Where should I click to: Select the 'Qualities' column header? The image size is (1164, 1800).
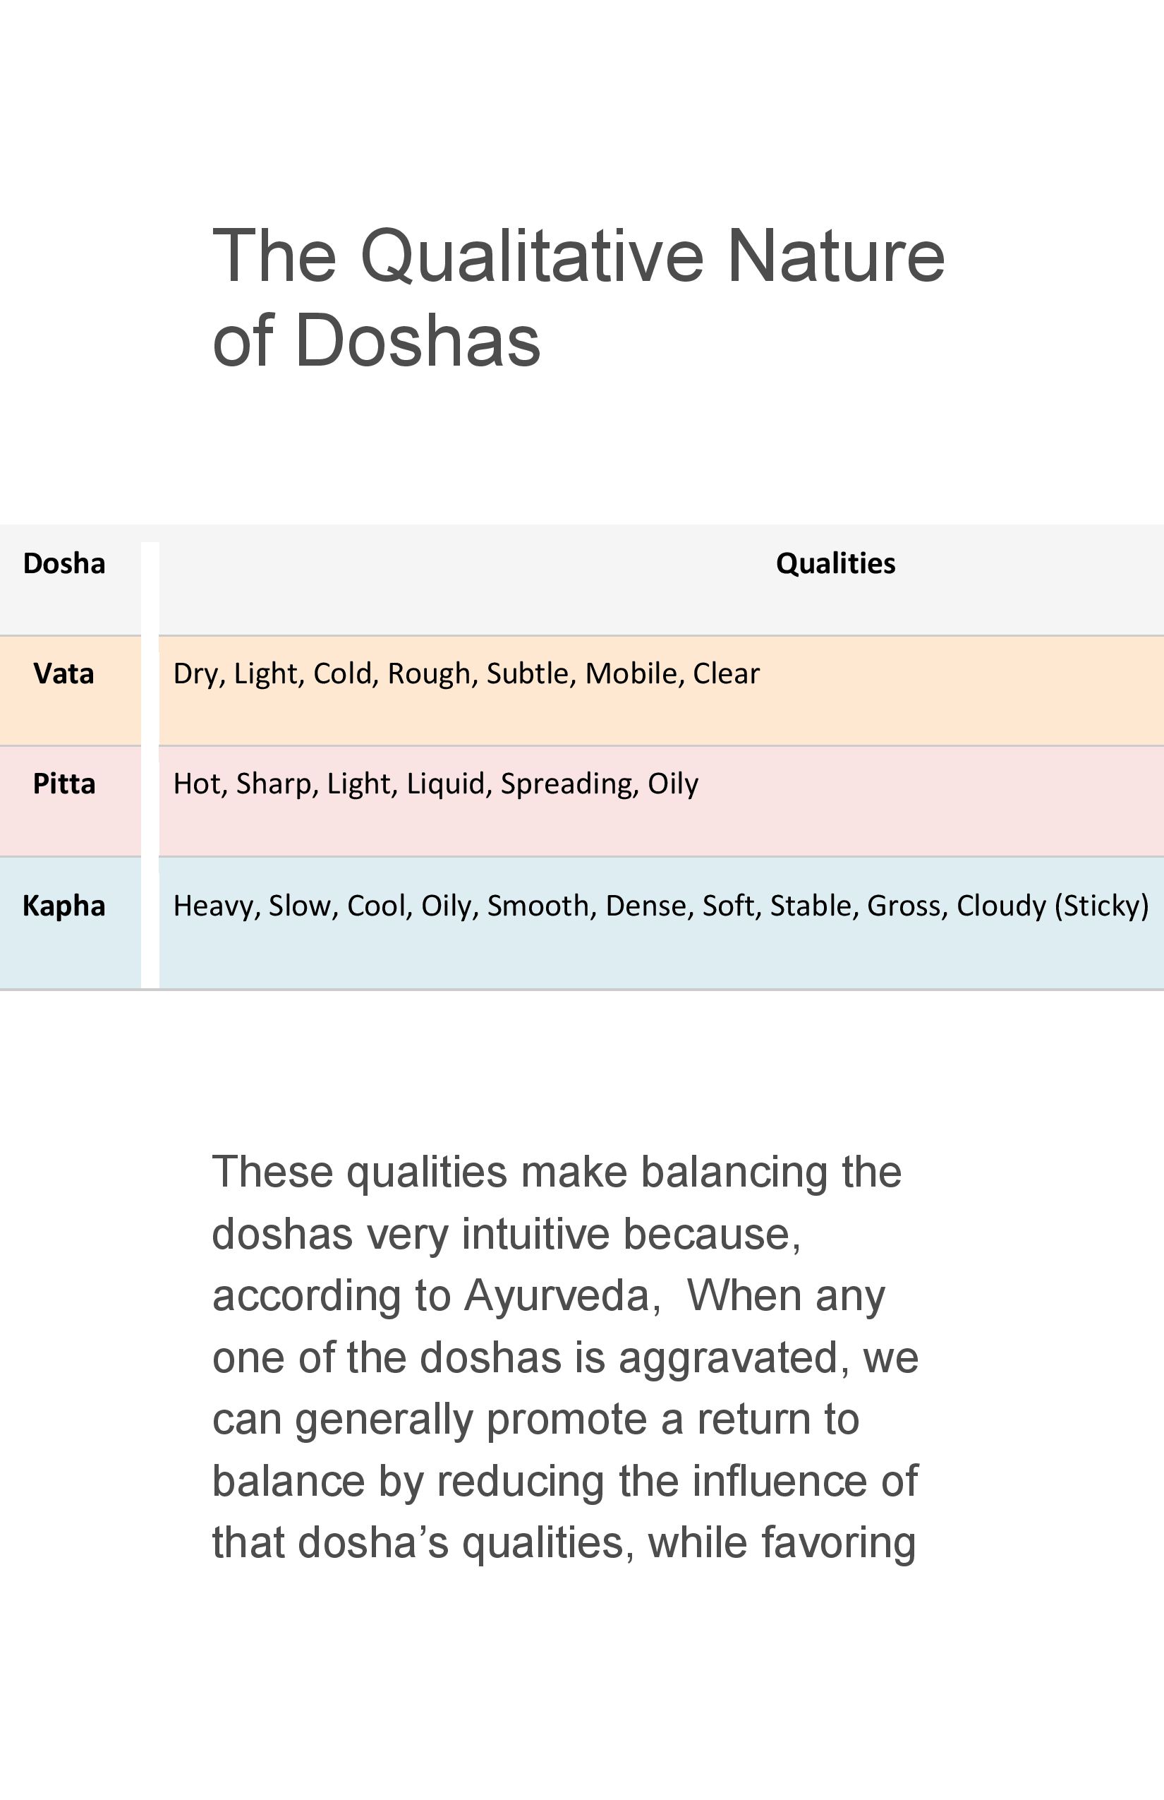click(836, 563)
